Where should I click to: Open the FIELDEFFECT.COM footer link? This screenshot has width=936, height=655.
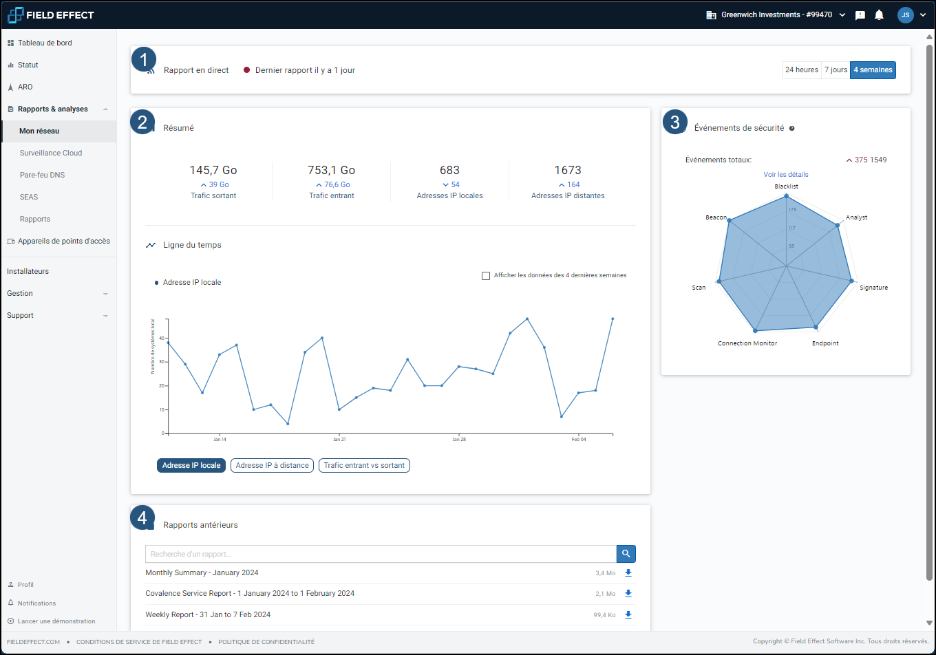click(x=33, y=642)
